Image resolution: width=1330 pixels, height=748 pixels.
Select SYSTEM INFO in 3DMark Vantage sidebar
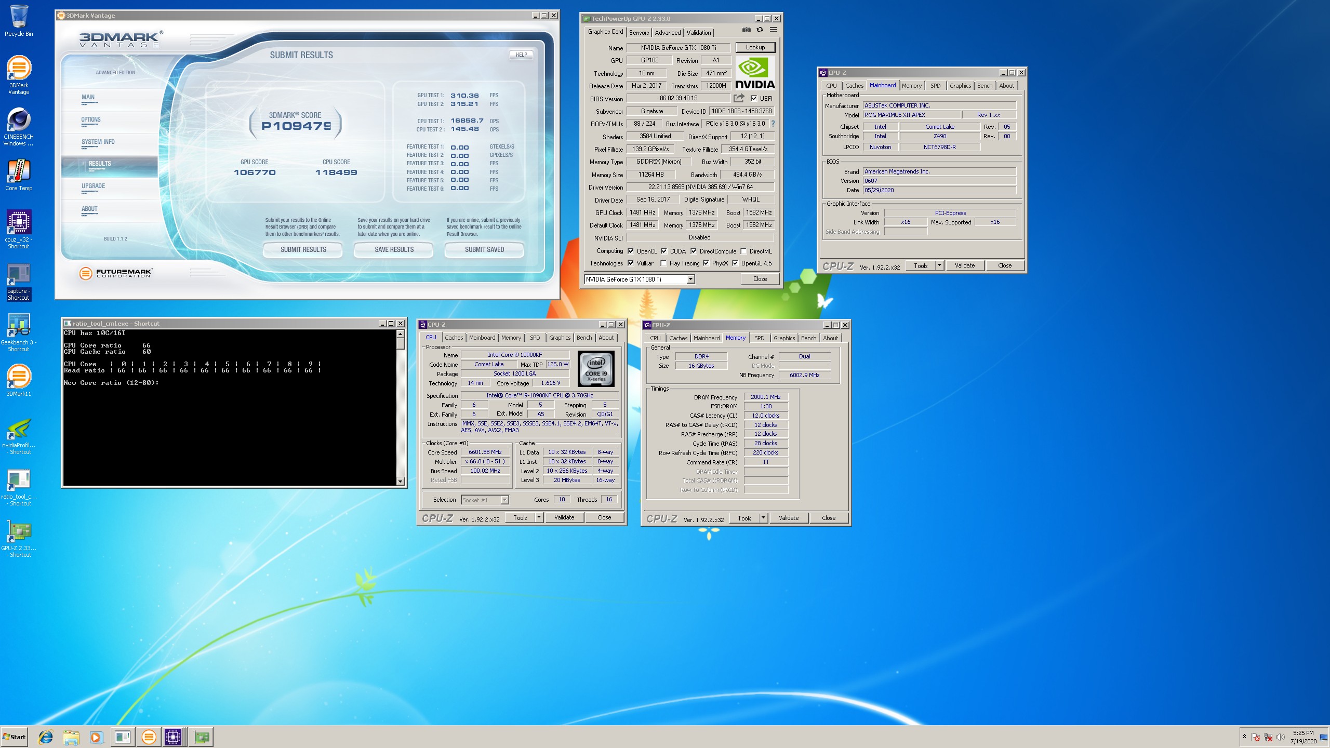98,142
